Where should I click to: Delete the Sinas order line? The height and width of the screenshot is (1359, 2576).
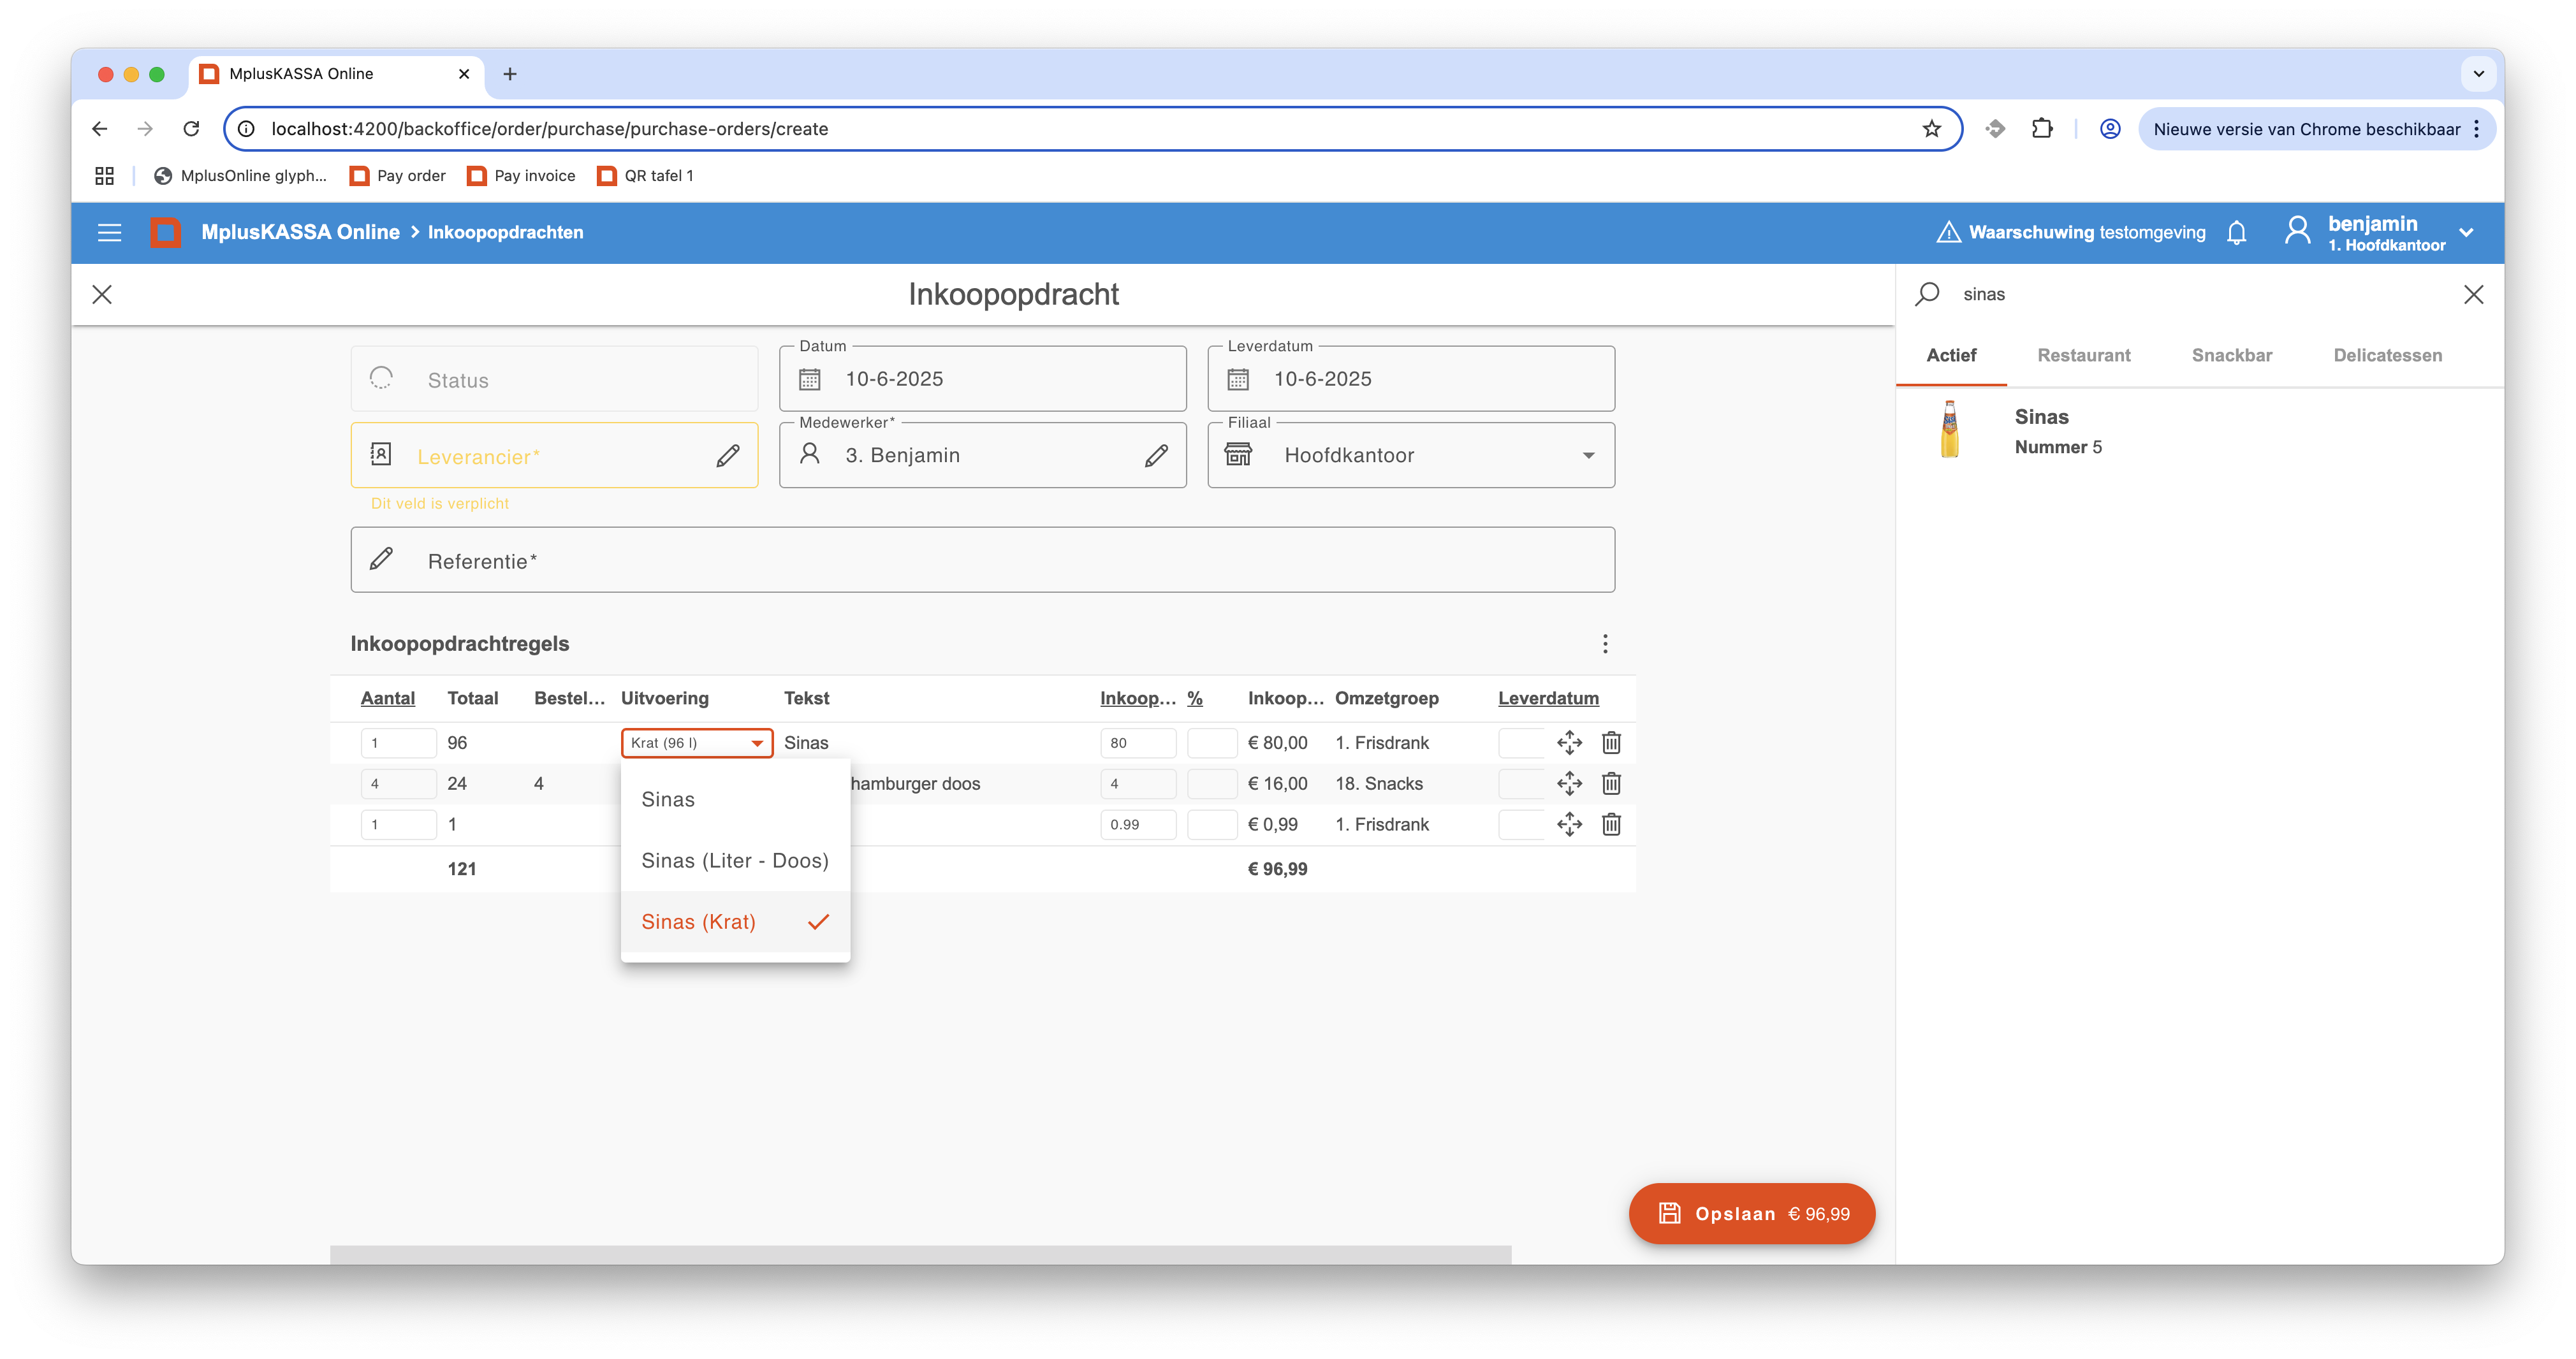pos(1611,743)
